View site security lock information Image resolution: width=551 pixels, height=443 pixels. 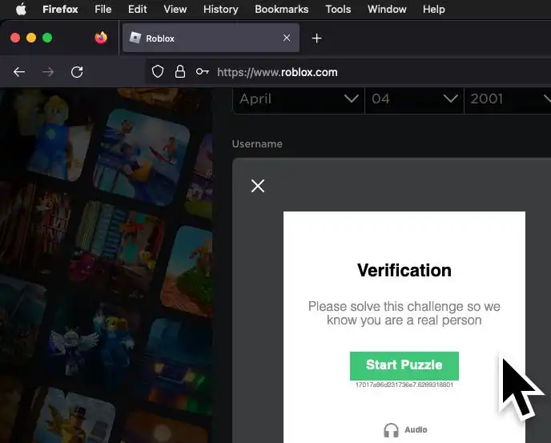[180, 72]
